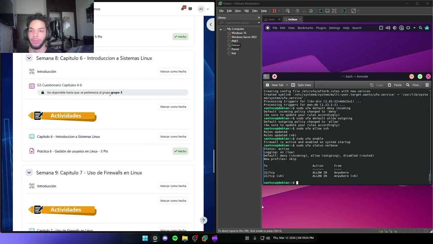
Task: Enter VMware full screen mode
Action: pyautogui.click(x=334, y=11)
